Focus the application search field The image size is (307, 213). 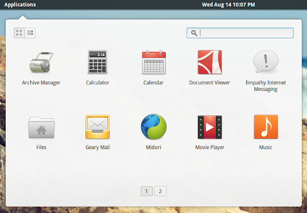(240, 33)
